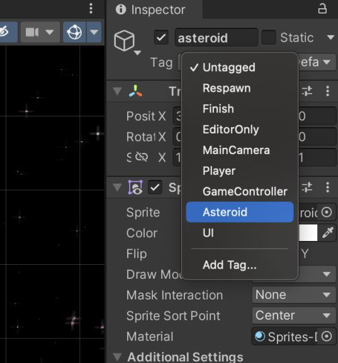Open Transform component preset sliders icon
Image resolution: width=338 pixels, height=363 pixels.
307,91
